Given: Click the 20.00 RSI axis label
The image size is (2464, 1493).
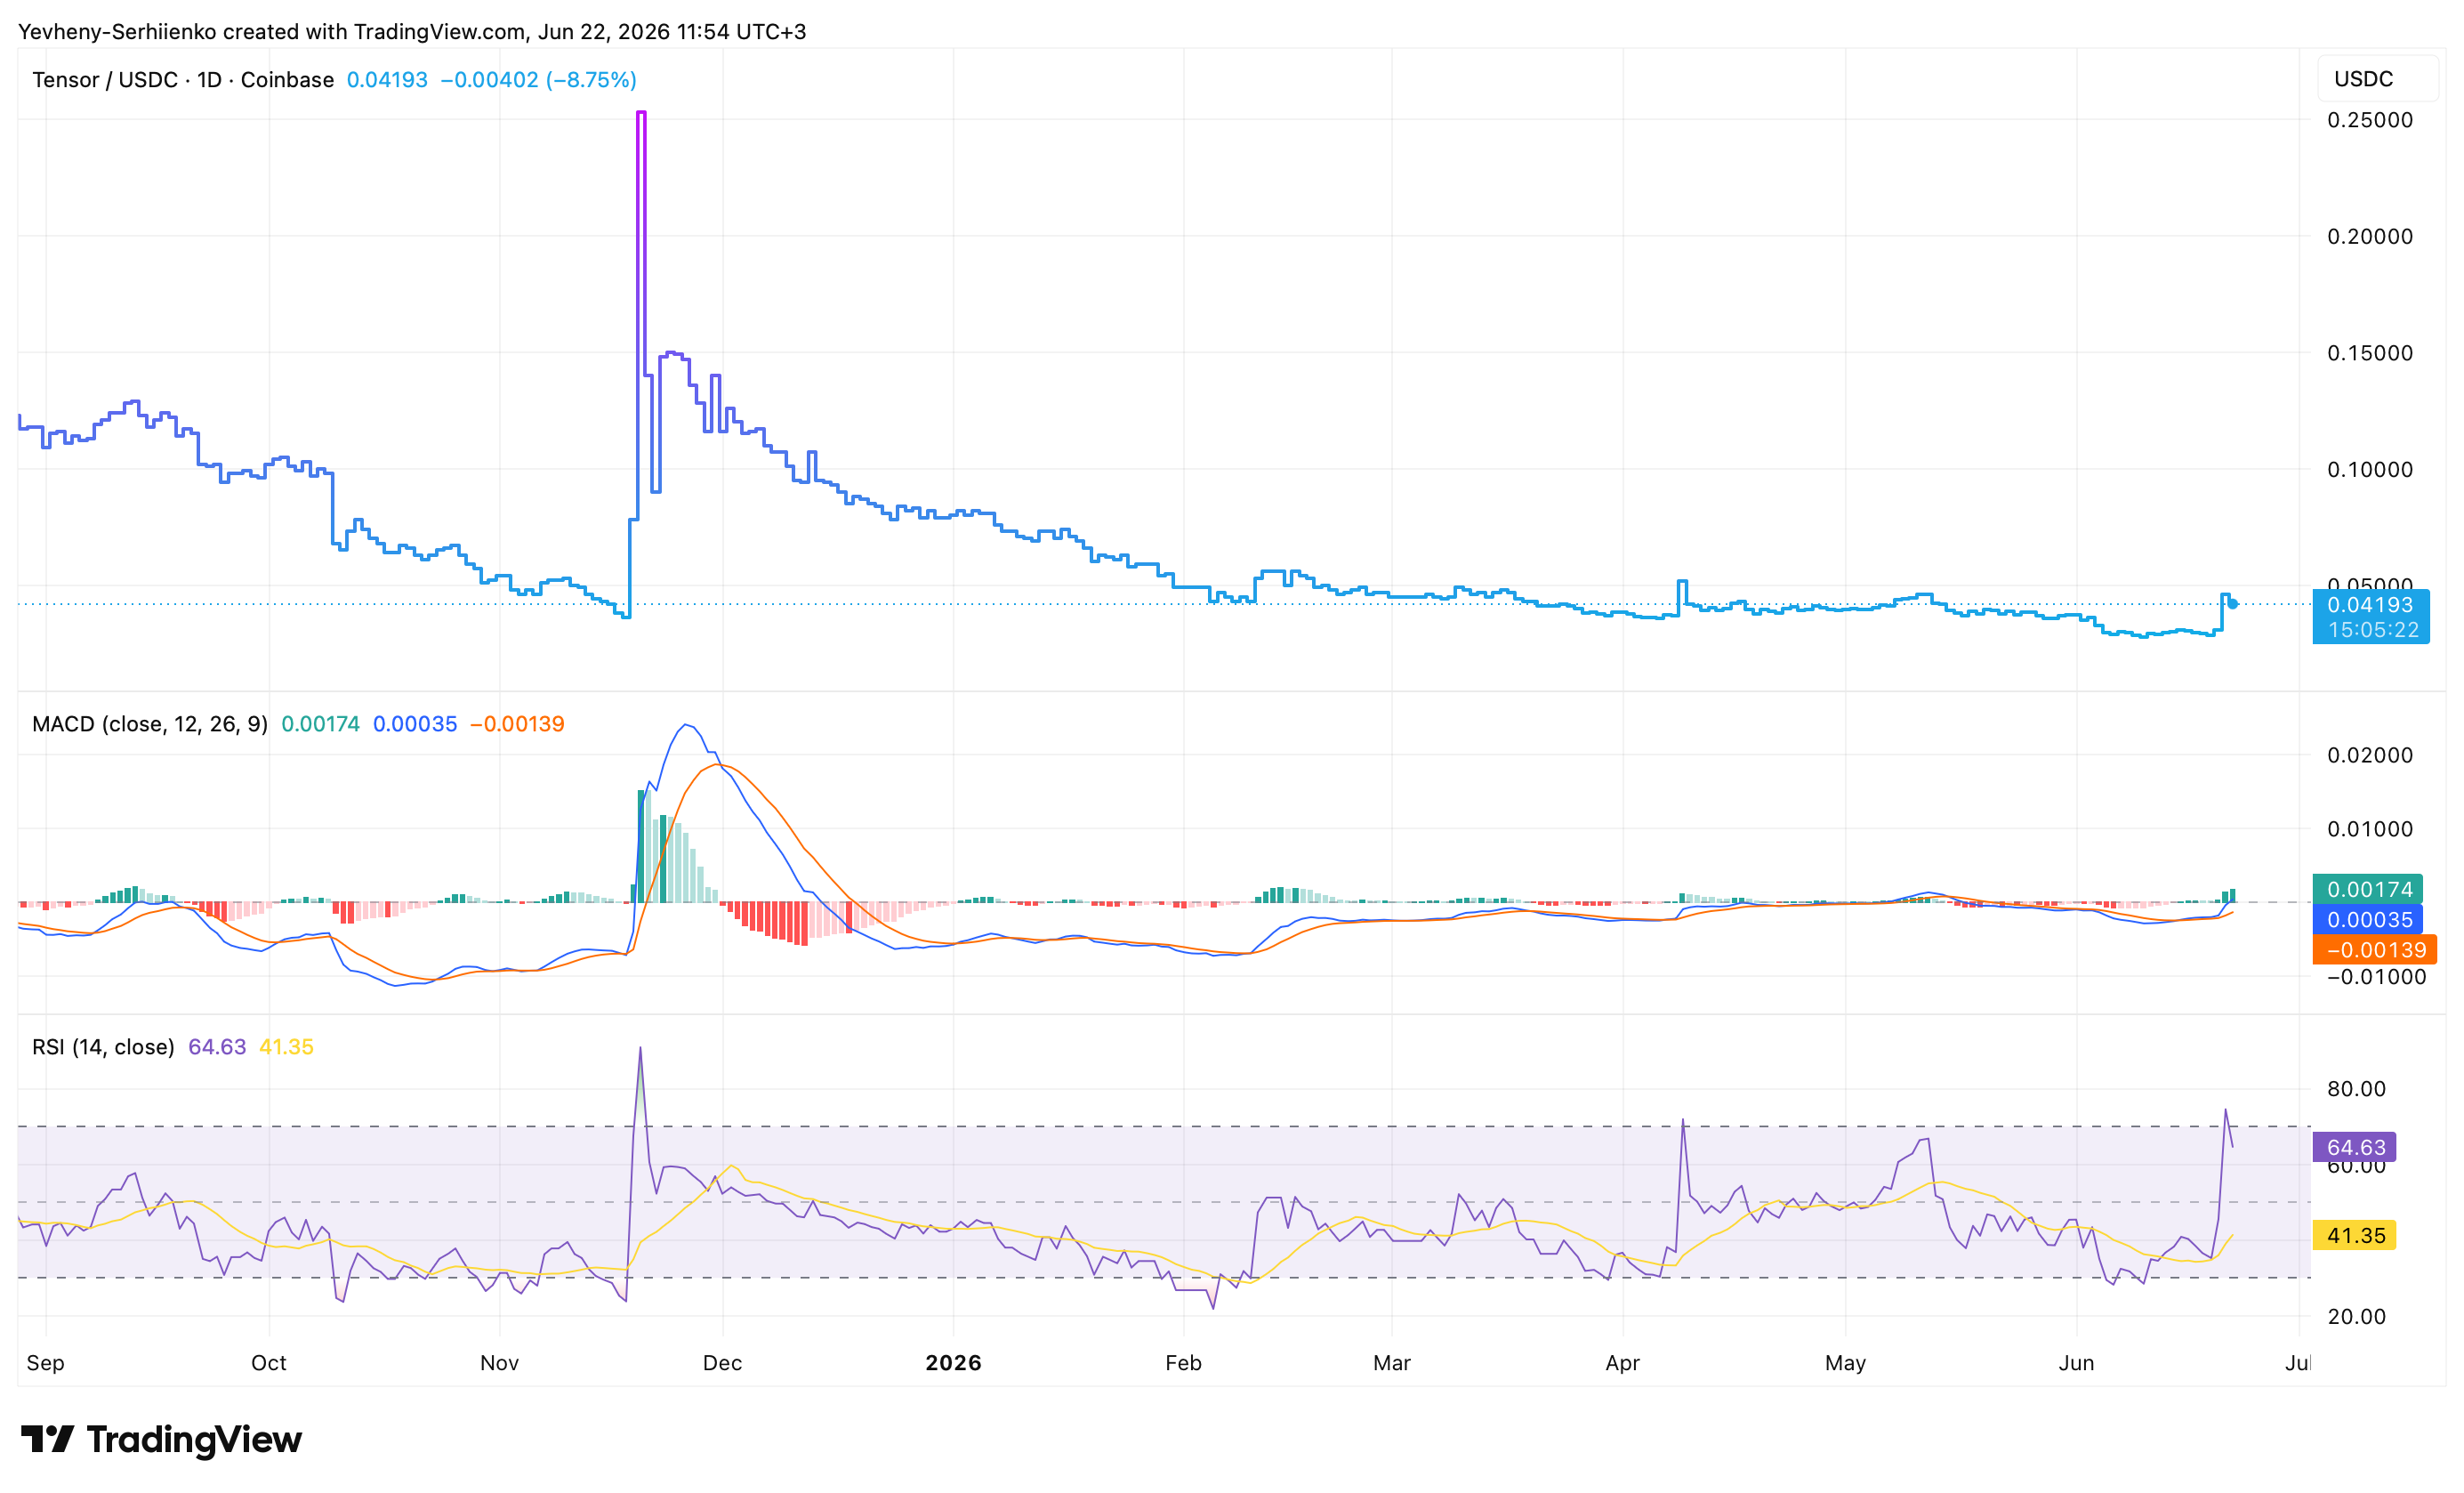Looking at the screenshot, I should pos(2356,1316).
